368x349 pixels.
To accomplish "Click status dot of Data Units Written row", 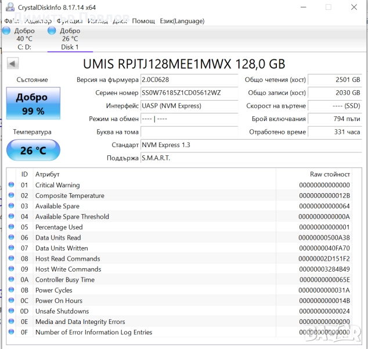I will pos(11,248).
